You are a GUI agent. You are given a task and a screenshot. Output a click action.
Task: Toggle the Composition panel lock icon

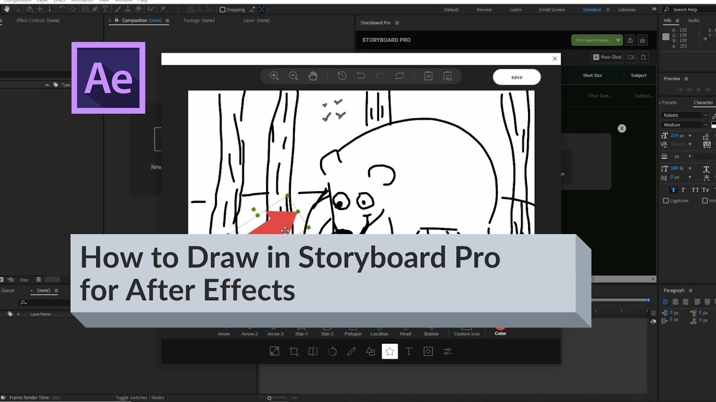coord(117,20)
